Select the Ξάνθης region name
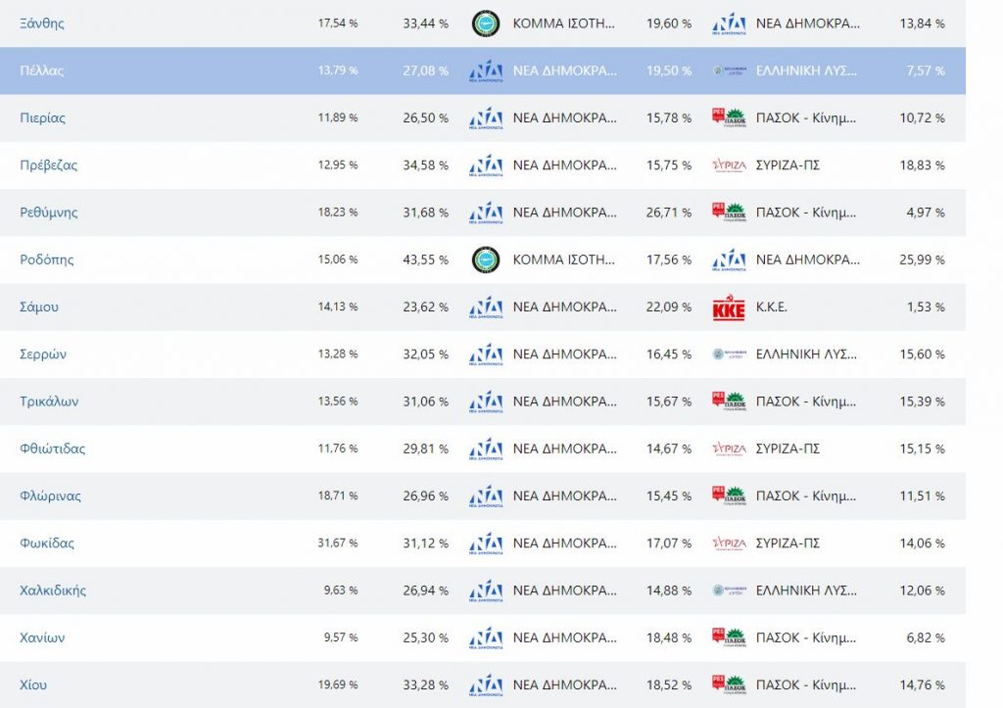1003x708 pixels. pyautogui.click(x=42, y=24)
